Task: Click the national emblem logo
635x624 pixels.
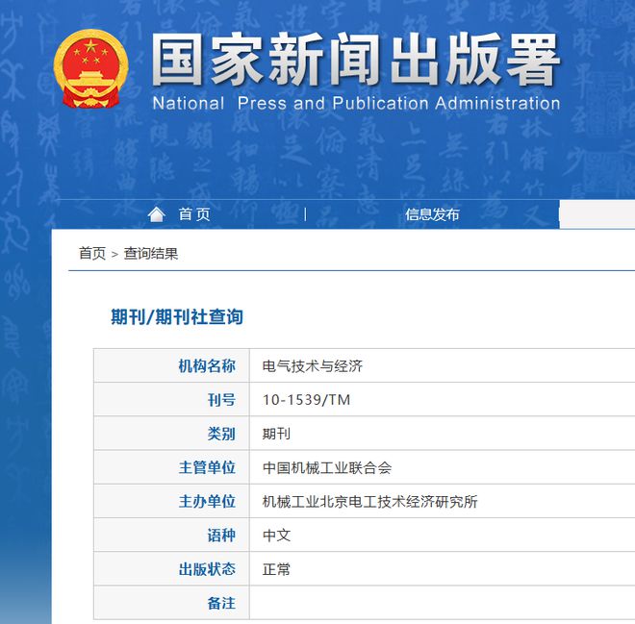Action: pyautogui.click(x=91, y=69)
